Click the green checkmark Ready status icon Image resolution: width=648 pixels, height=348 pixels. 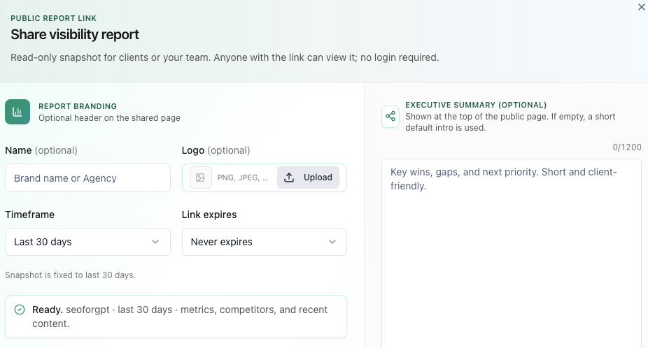[x=20, y=310]
